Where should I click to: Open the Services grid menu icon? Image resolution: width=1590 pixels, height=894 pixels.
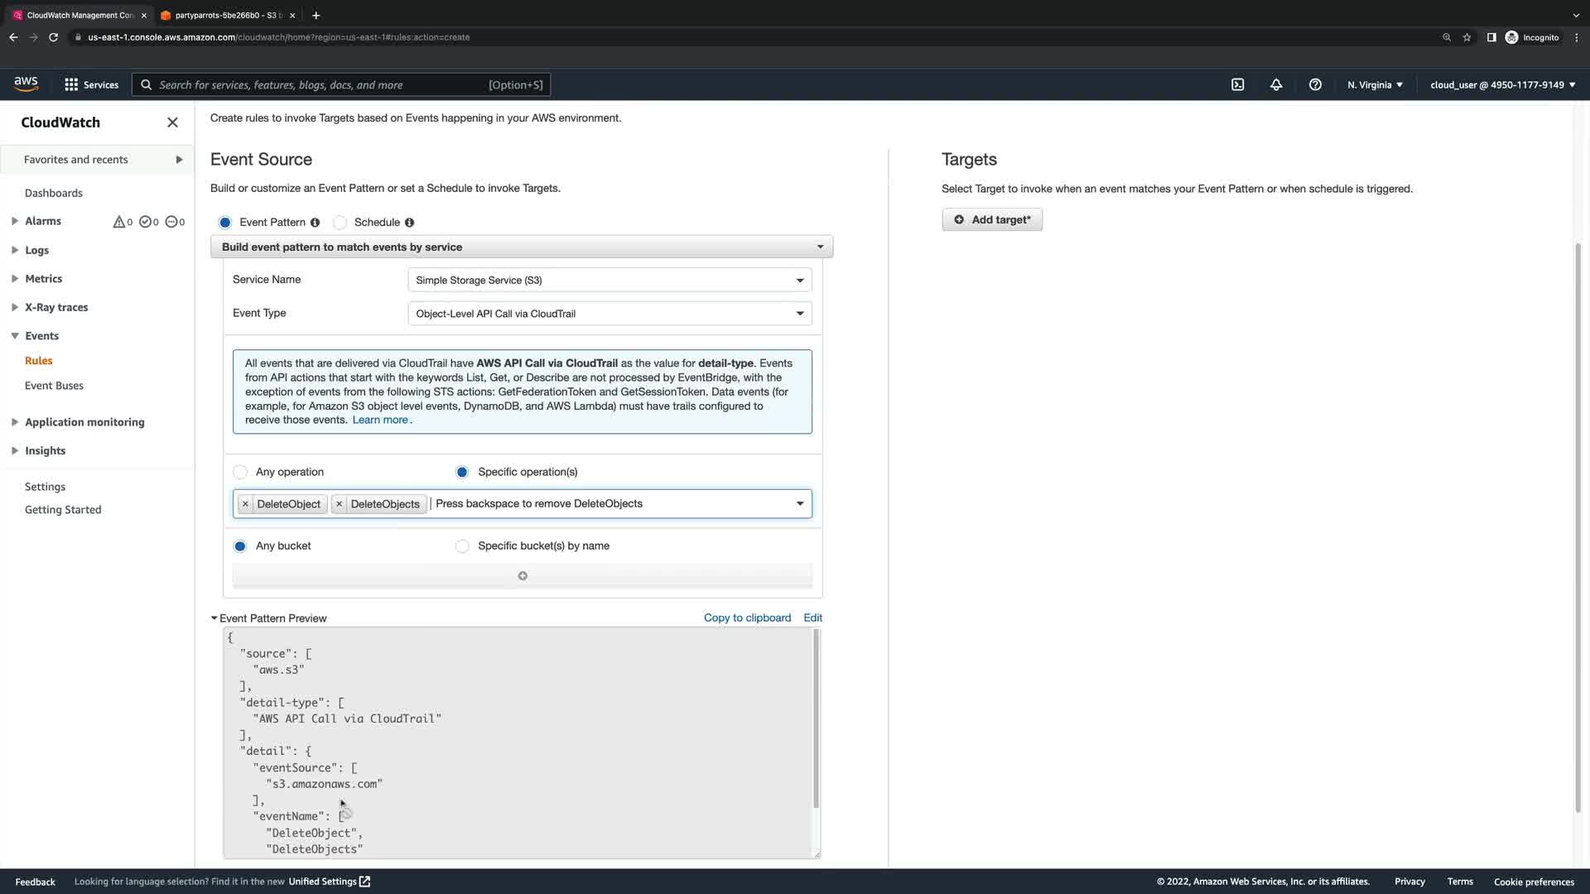coord(71,84)
